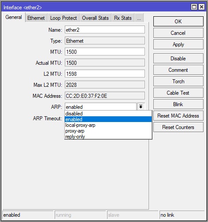Viewport: 208px width, 222px height.
Task: Reset MAC Address of the interface
Action: click(x=178, y=116)
